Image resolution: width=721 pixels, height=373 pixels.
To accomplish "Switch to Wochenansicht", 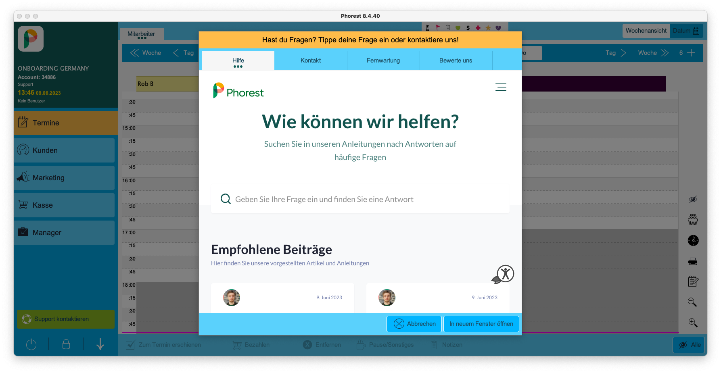I will [x=646, y=31].
